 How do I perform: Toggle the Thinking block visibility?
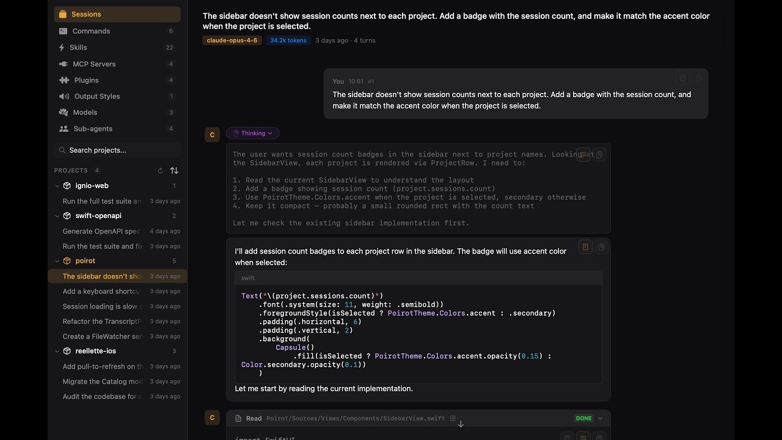point(252,133)
